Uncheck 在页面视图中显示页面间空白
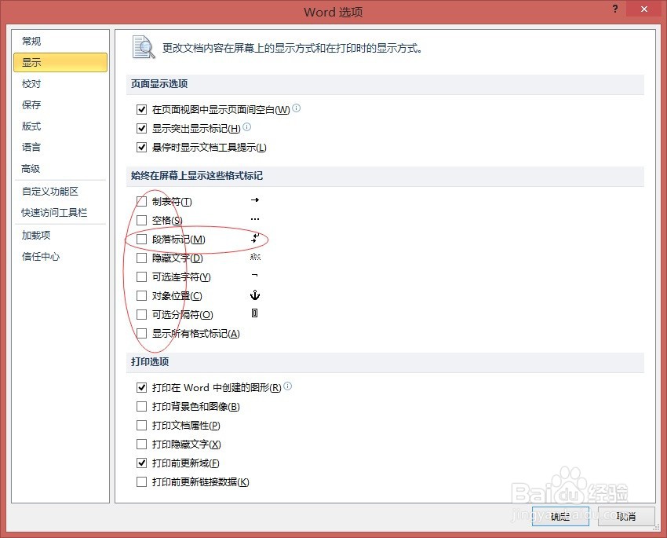Screen dimensions: 667x538 pos(142,110)
